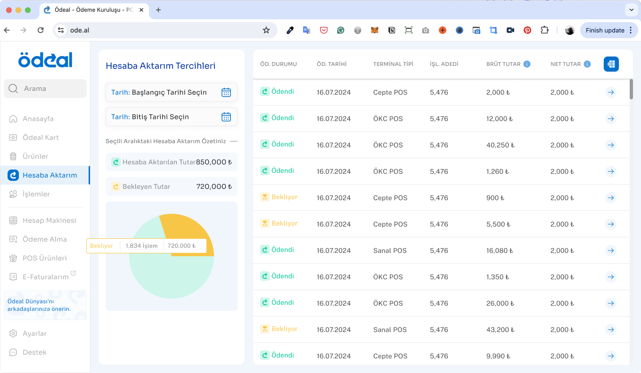The width and height of the screenshot is (641, 373).
Task: Open the Extensions puzzle icon
Action: click(544, 30)
